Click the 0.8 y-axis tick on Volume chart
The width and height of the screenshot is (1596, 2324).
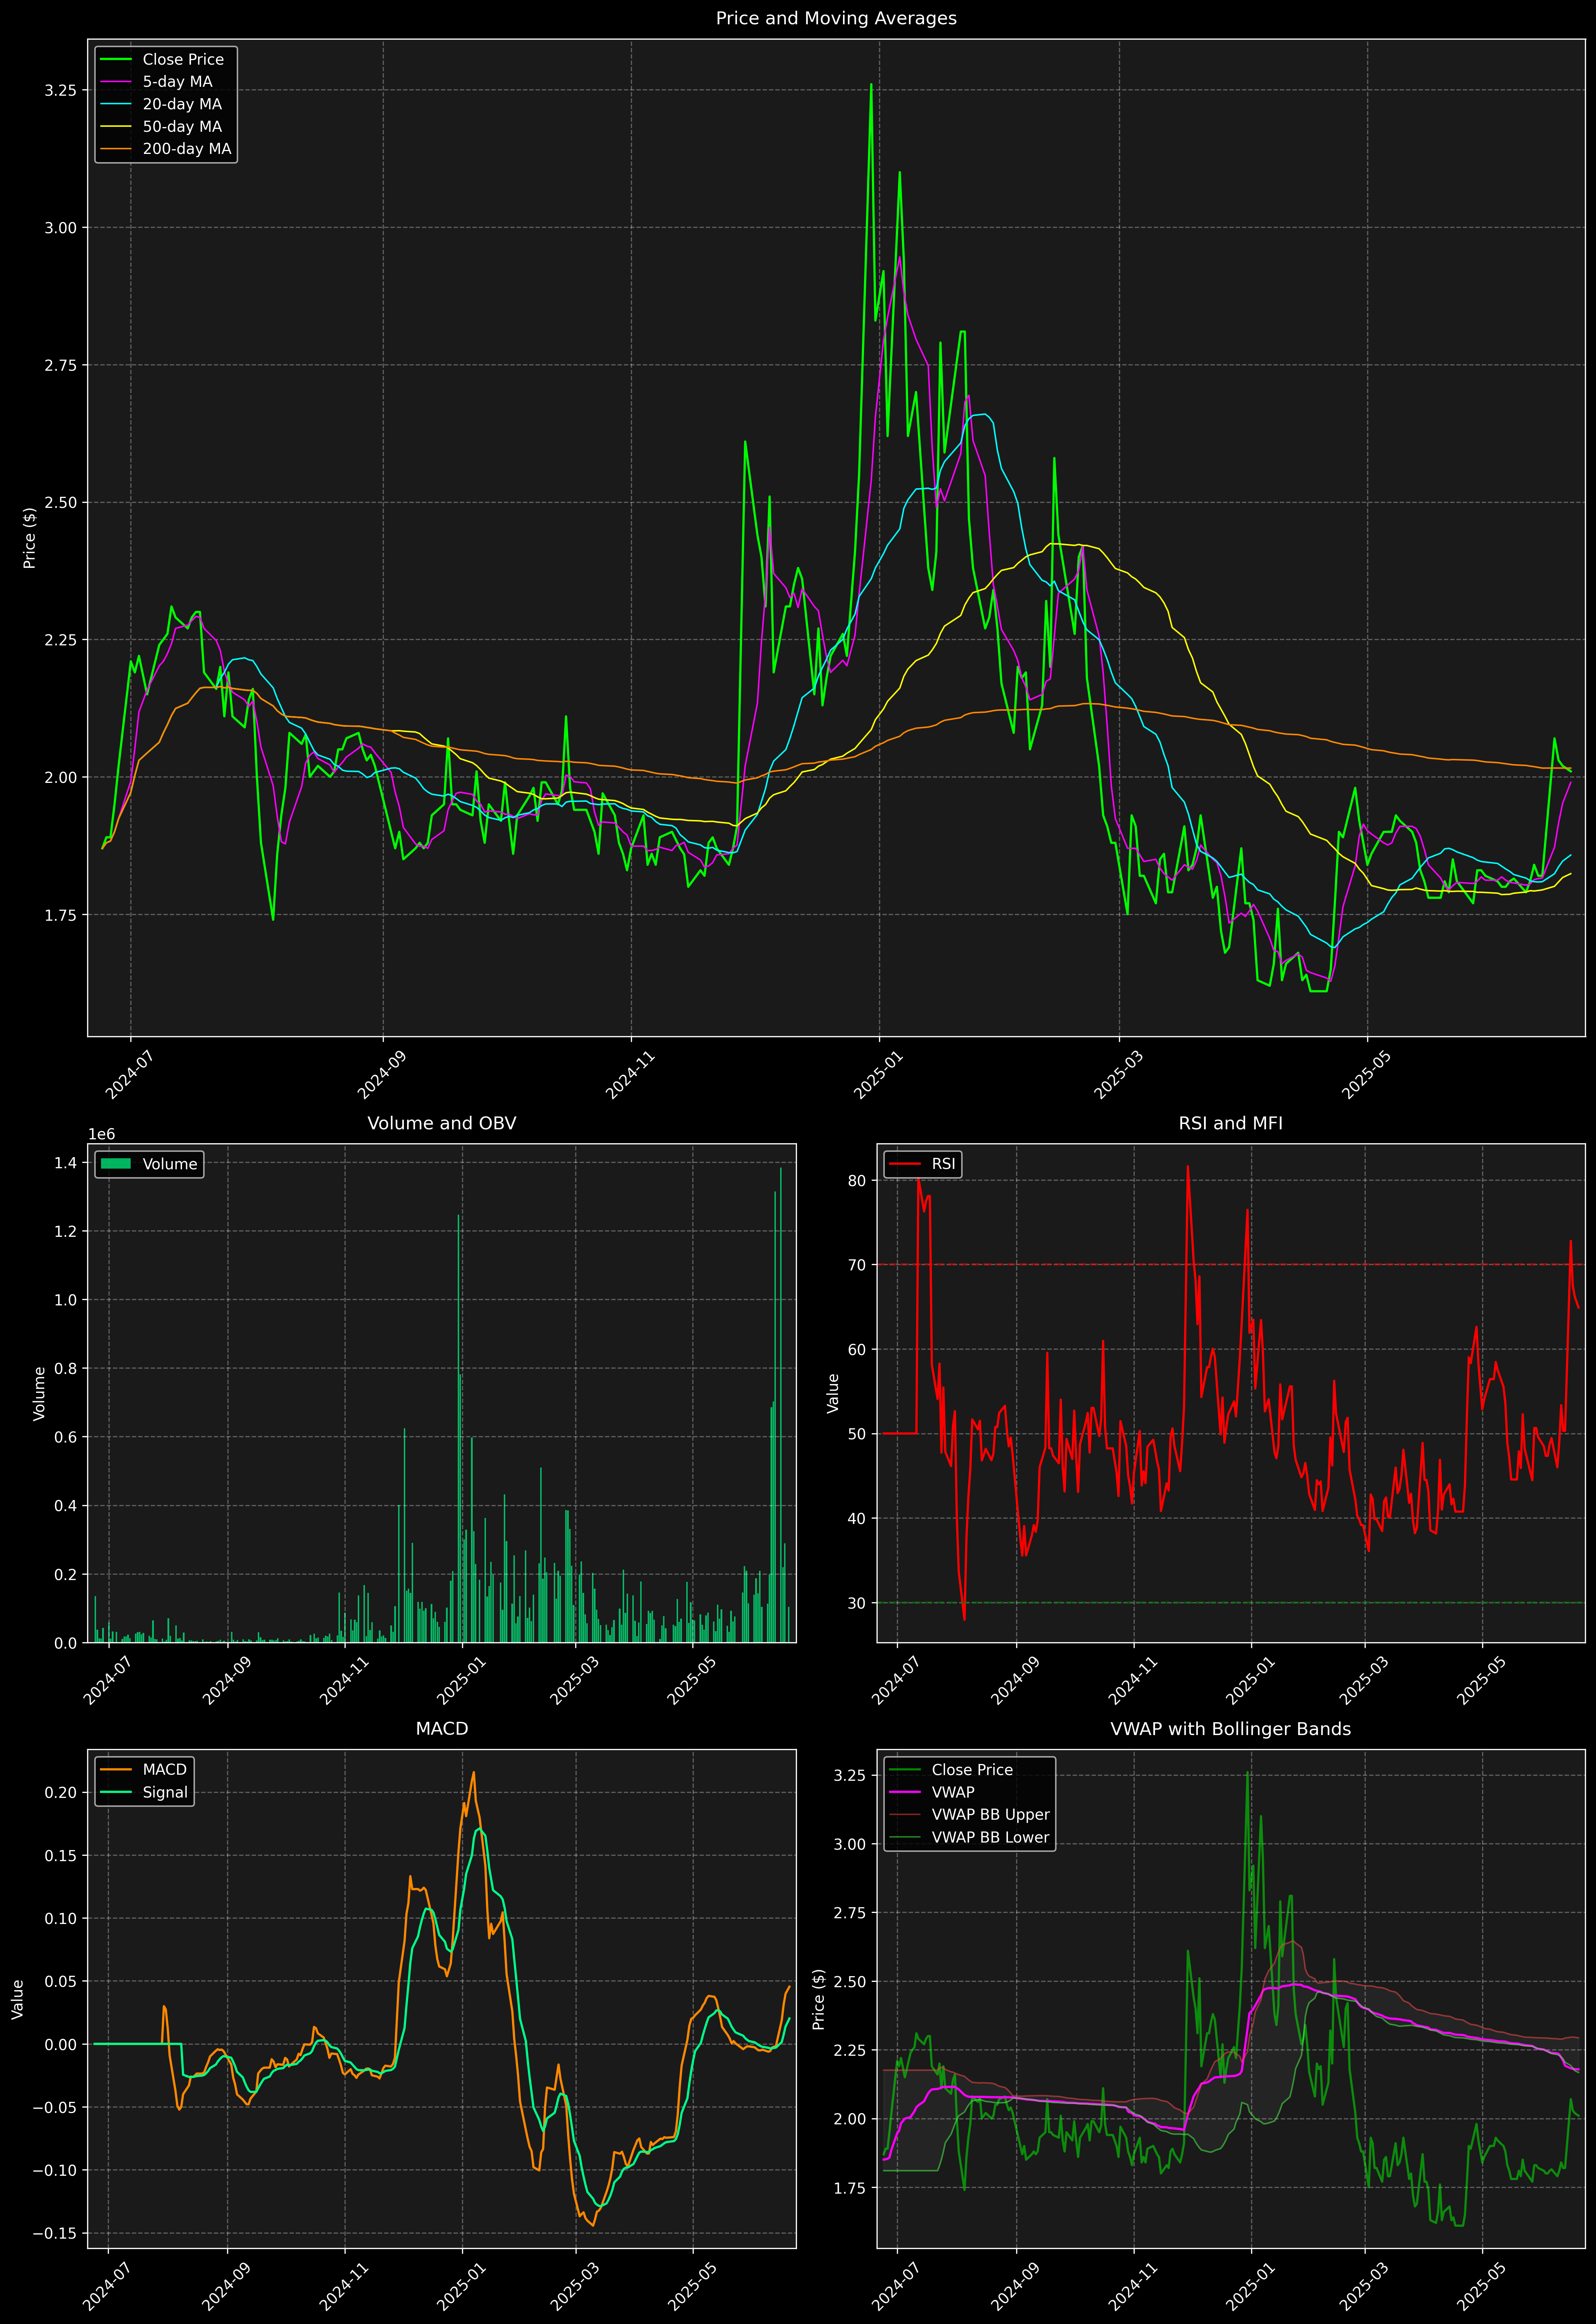coord(66,1369)
